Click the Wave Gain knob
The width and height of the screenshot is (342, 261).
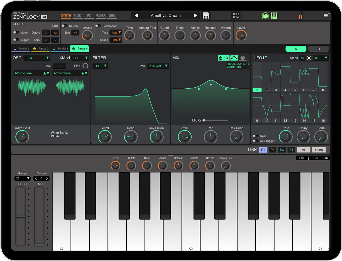(22, 137)
